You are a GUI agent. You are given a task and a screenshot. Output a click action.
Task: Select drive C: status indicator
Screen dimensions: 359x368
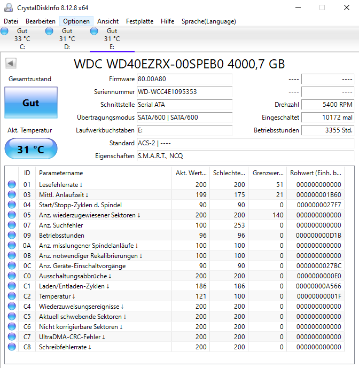point(4,31)
